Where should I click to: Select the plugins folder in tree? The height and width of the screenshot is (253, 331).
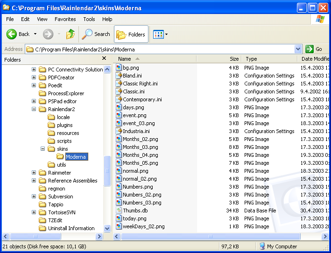[60, 125]
